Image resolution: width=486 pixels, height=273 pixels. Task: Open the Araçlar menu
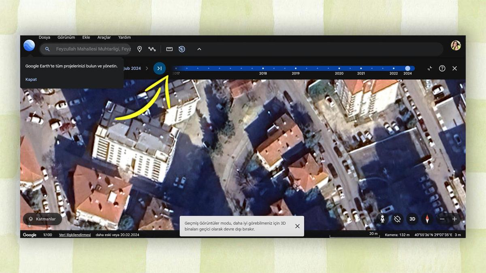tap(104, 37)
